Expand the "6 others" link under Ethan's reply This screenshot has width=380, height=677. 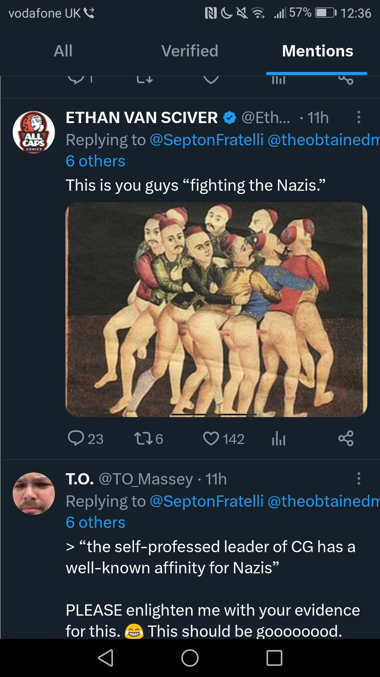click(95, 161)
